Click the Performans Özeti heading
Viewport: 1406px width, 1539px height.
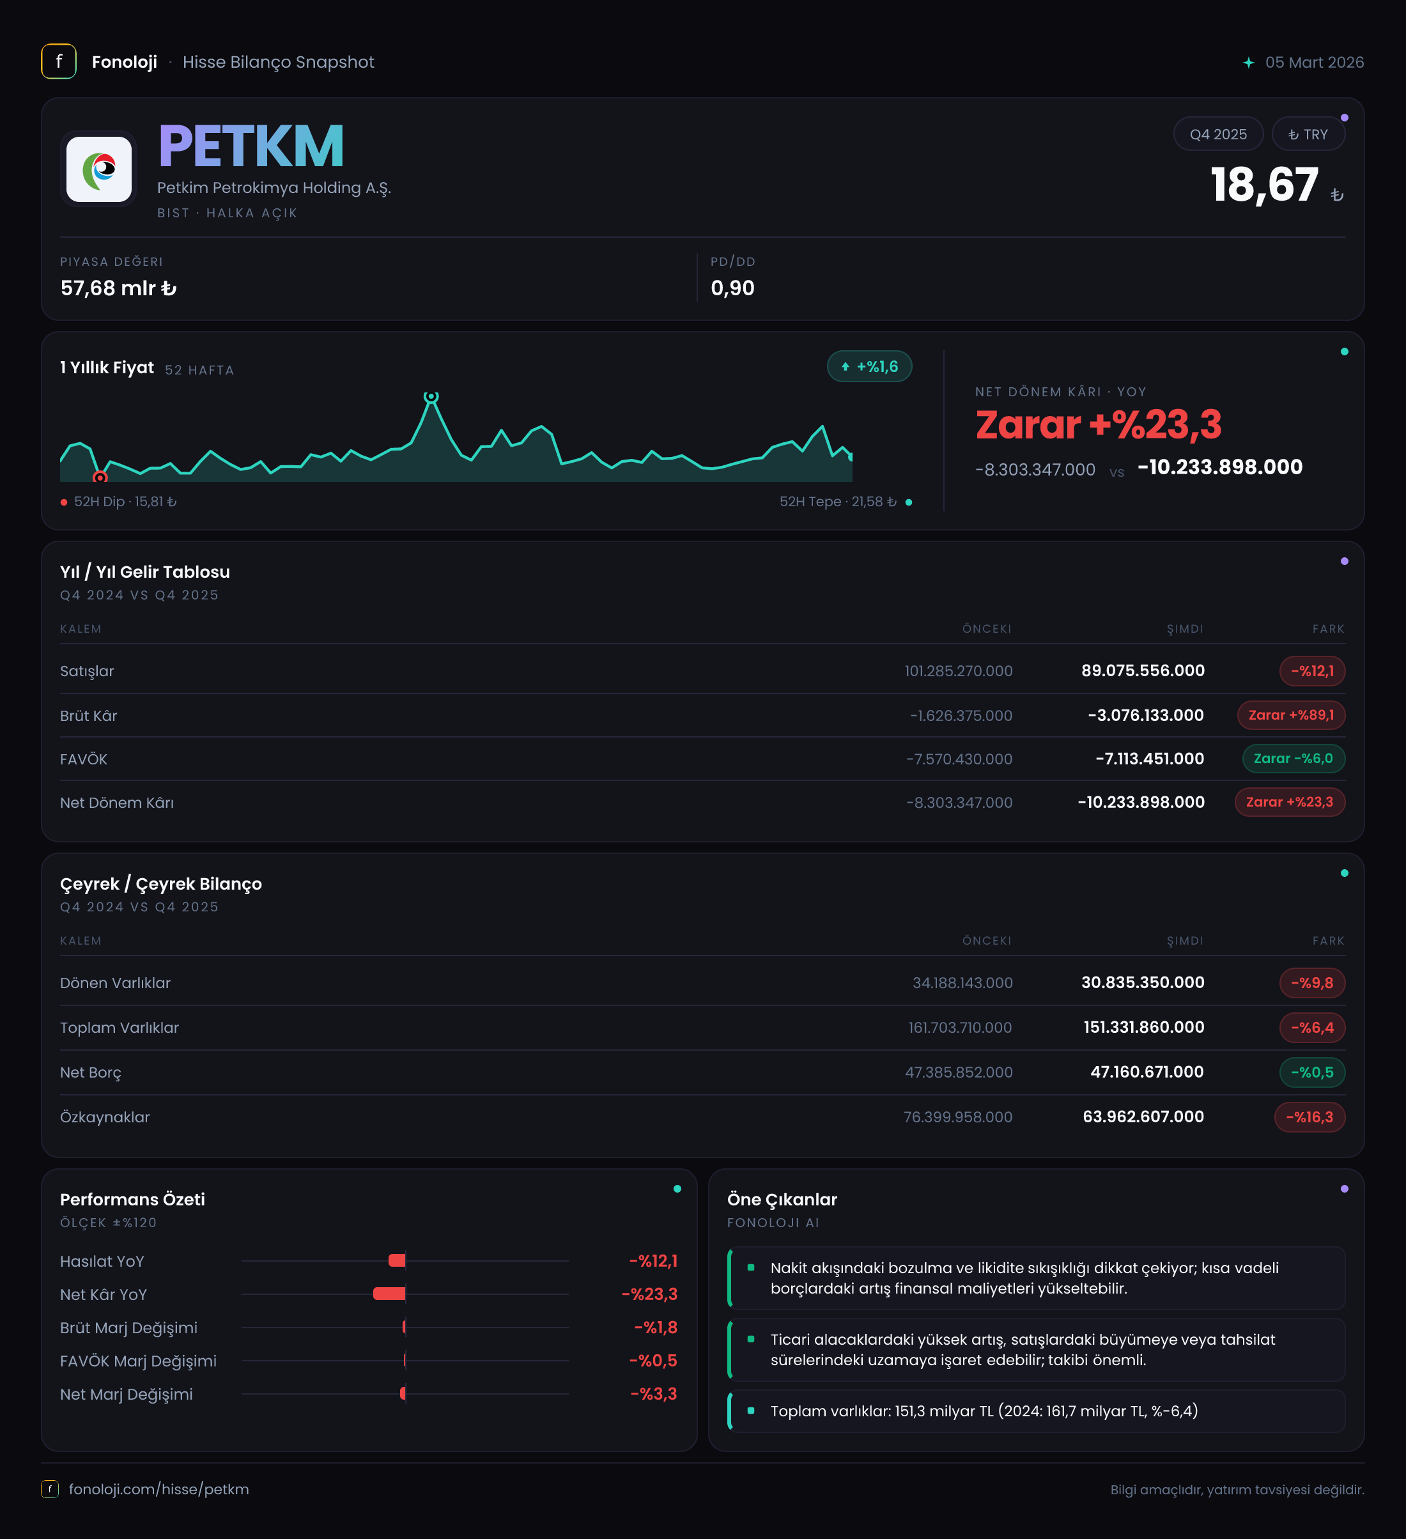(x=133, y=1199)
